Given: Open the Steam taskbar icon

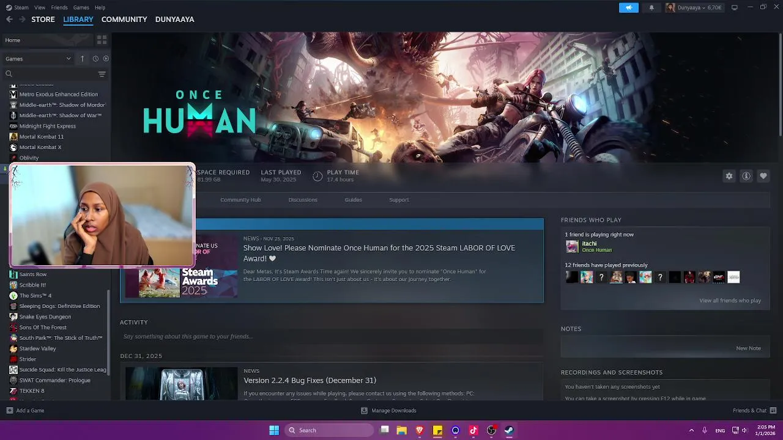Looking at the screenshot, I should point(509,430).
